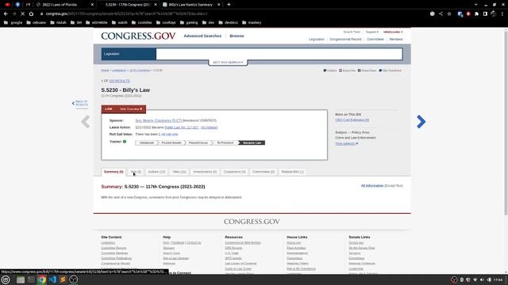Go back using the browser back arrow
The width and height of the screenshot is (508, 285).
click(x=6, y=14)
